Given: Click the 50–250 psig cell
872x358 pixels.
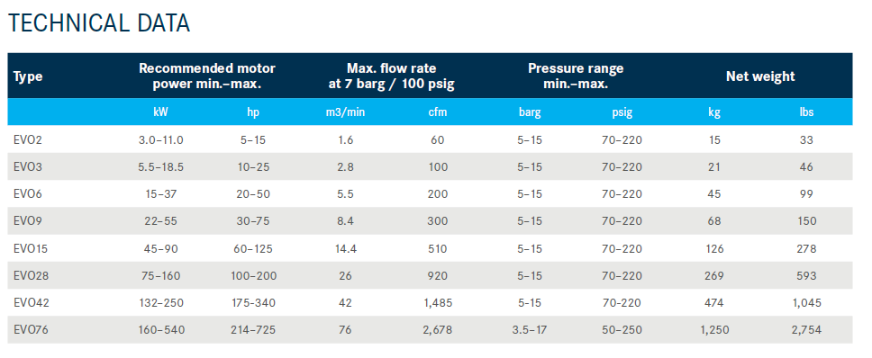Looking at the screenshot, I should point(622,330).
